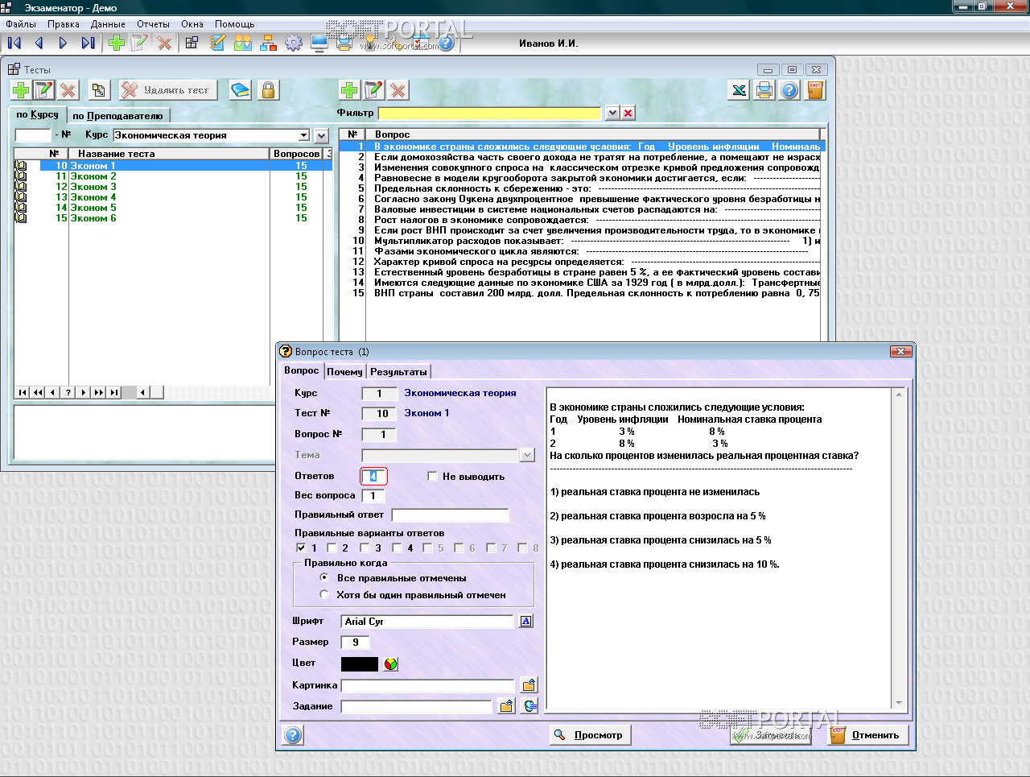
Task: Click the exit door icon in Tests window
Action: click(815, 90)
